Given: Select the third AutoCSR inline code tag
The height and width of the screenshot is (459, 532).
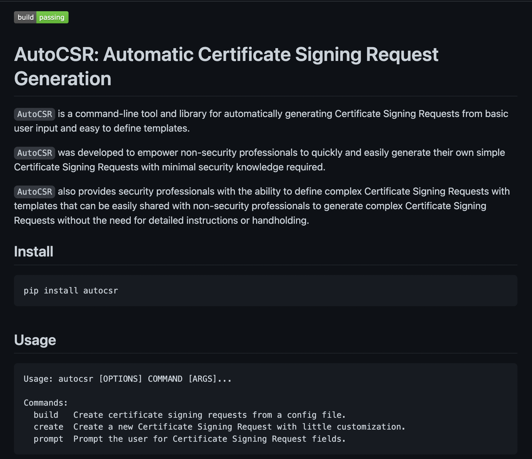Looking at the screenshot, I should 35,192.
